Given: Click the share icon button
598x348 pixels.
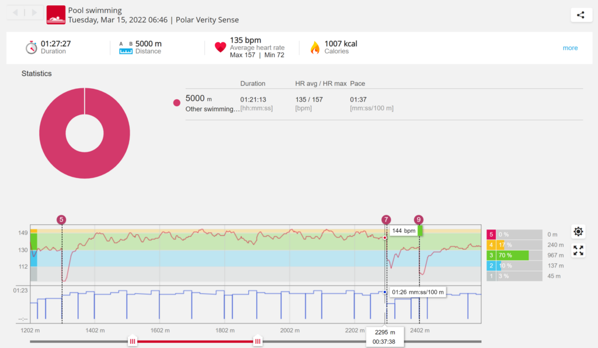Looking at the screenshot, I should point(580,15).
